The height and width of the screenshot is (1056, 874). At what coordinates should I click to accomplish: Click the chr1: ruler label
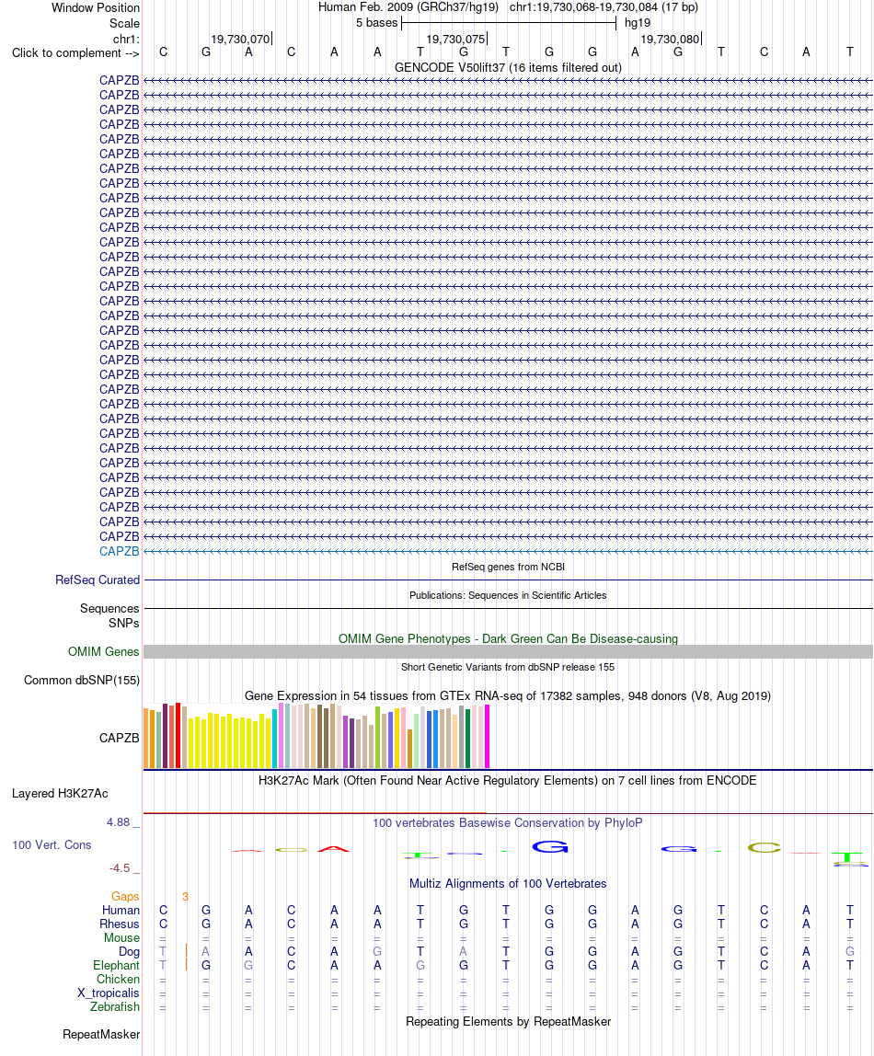126,39
